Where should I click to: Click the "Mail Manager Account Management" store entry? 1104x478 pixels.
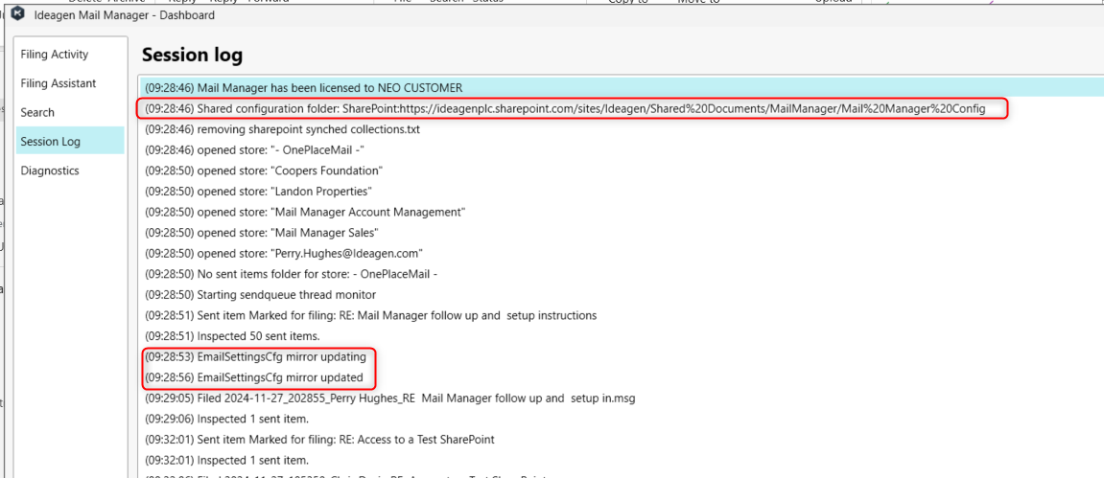[x=305, y=212]
